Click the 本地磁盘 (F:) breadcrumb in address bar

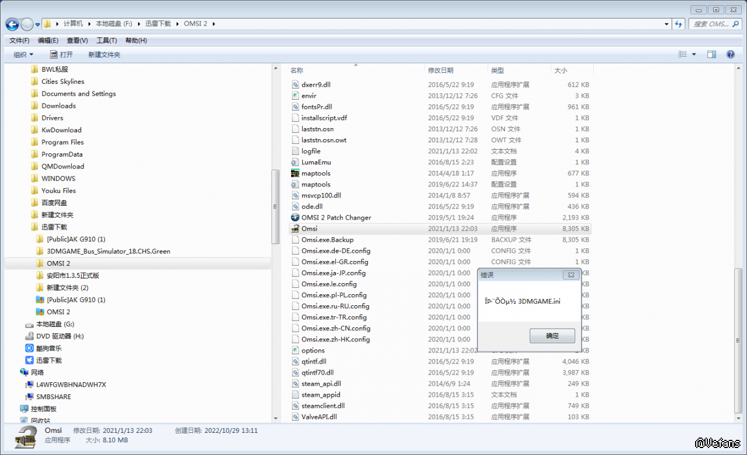click(114, 24)
